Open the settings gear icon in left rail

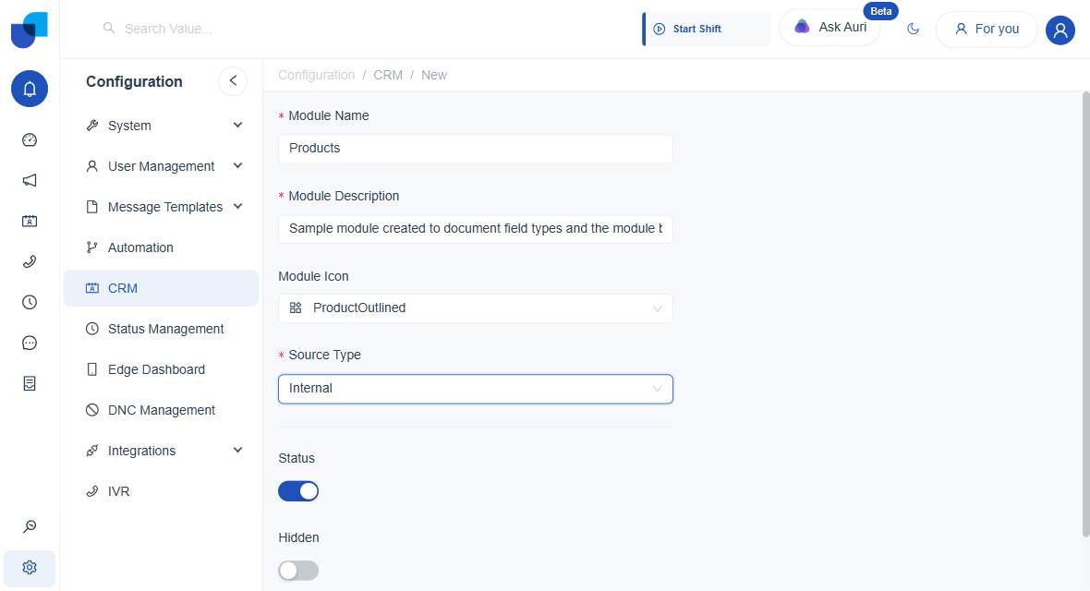(x=30, y=567)
